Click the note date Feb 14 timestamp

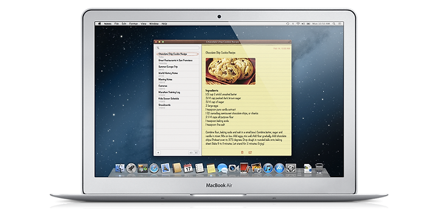tap(282, 49)
